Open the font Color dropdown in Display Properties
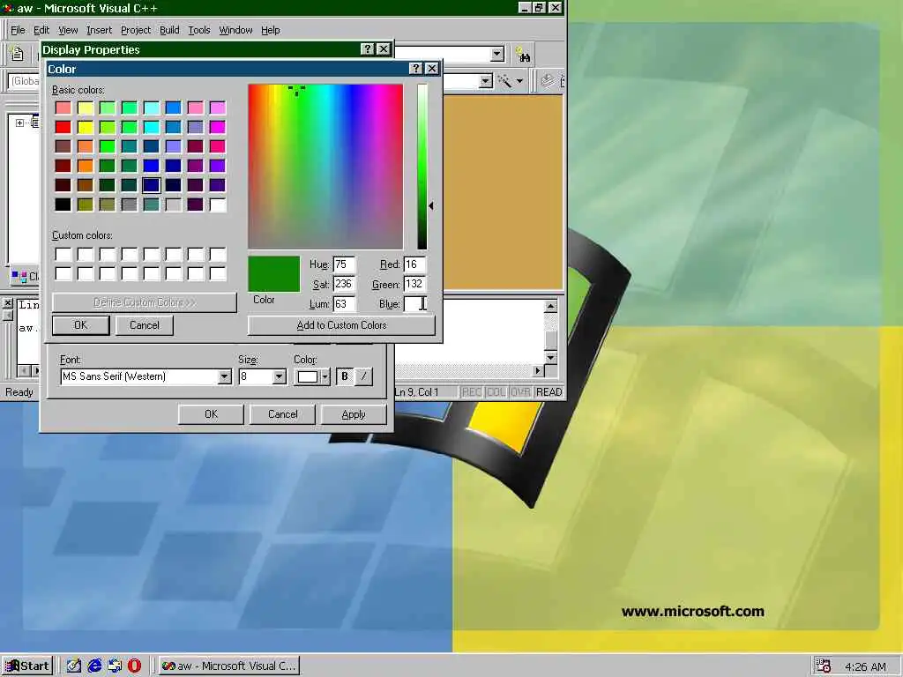903x677 pixels. coord(325,377)
